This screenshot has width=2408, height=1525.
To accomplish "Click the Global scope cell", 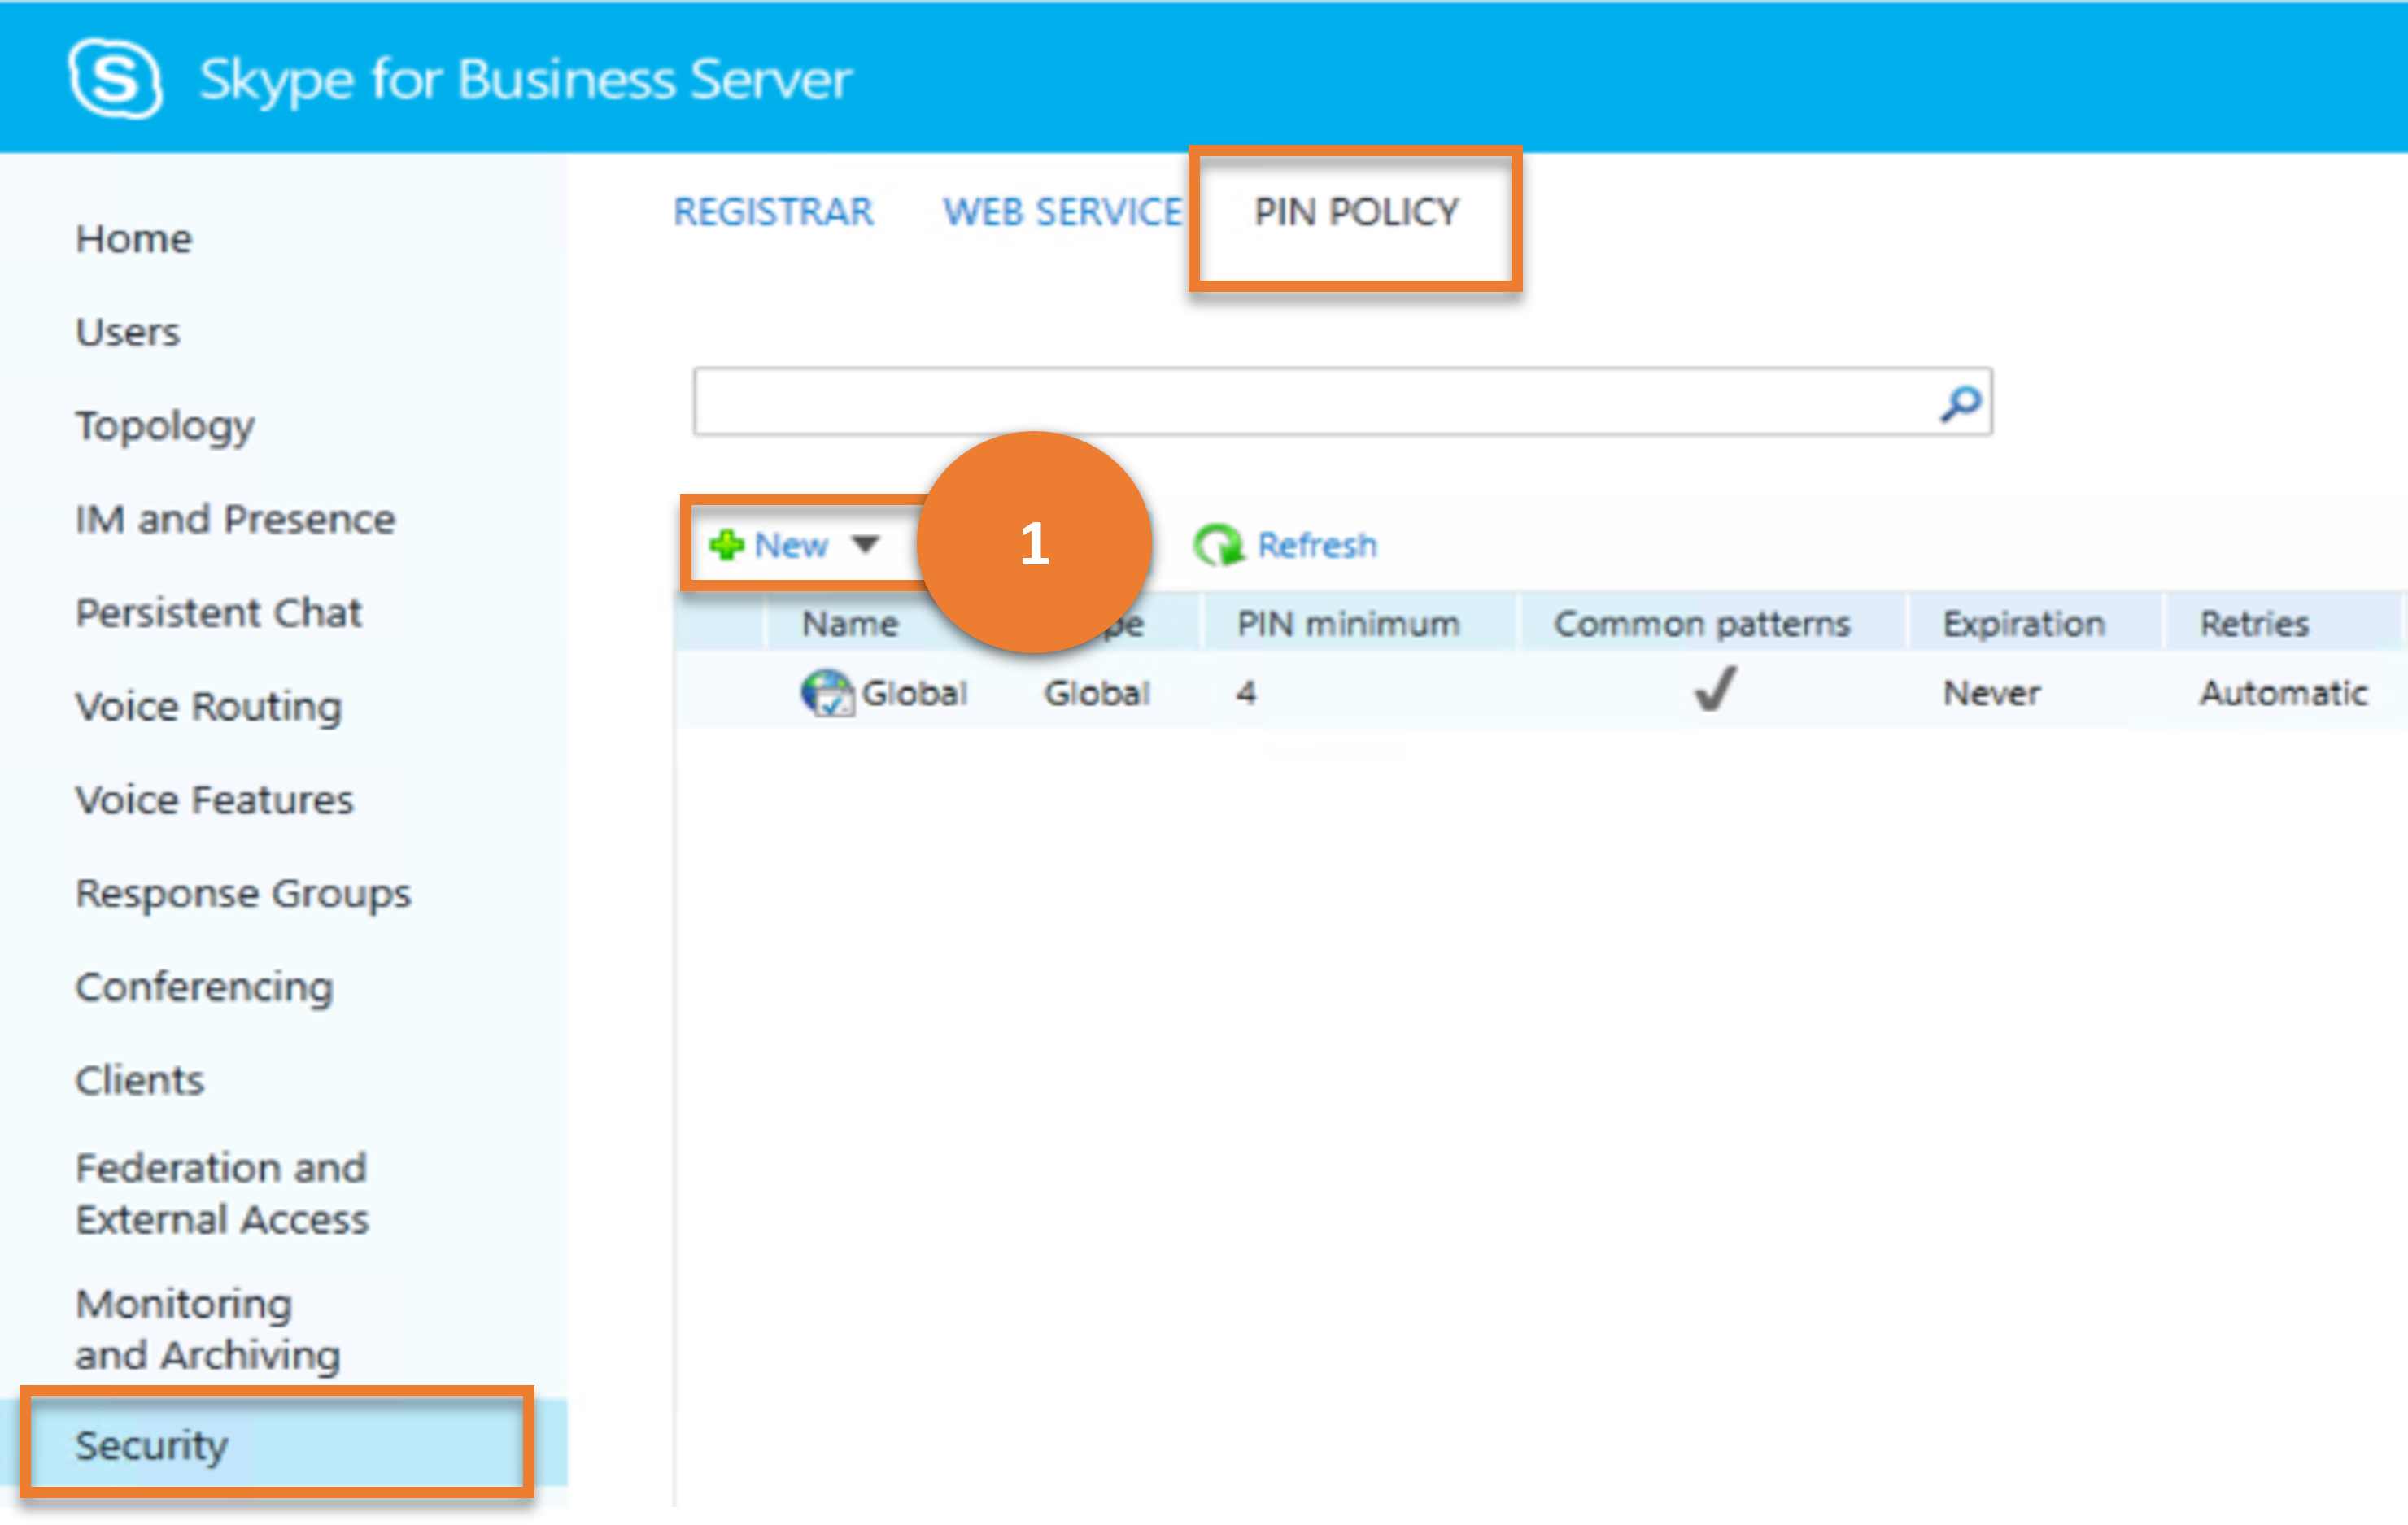I will (x=1097, y=692).
